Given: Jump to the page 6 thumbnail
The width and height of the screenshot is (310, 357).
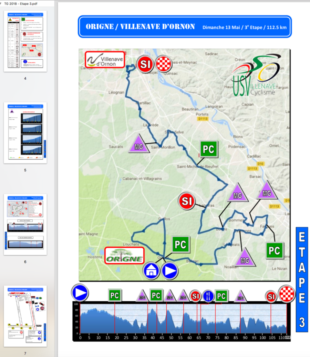Looking at the screenshot, I should [25, 224].
